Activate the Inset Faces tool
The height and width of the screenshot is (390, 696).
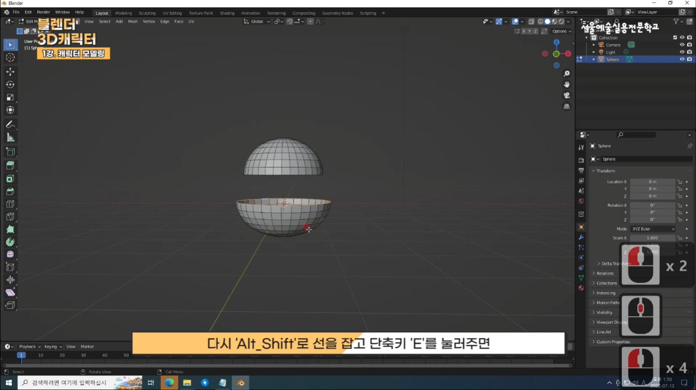pyautogui.click(x=10, y=179)
